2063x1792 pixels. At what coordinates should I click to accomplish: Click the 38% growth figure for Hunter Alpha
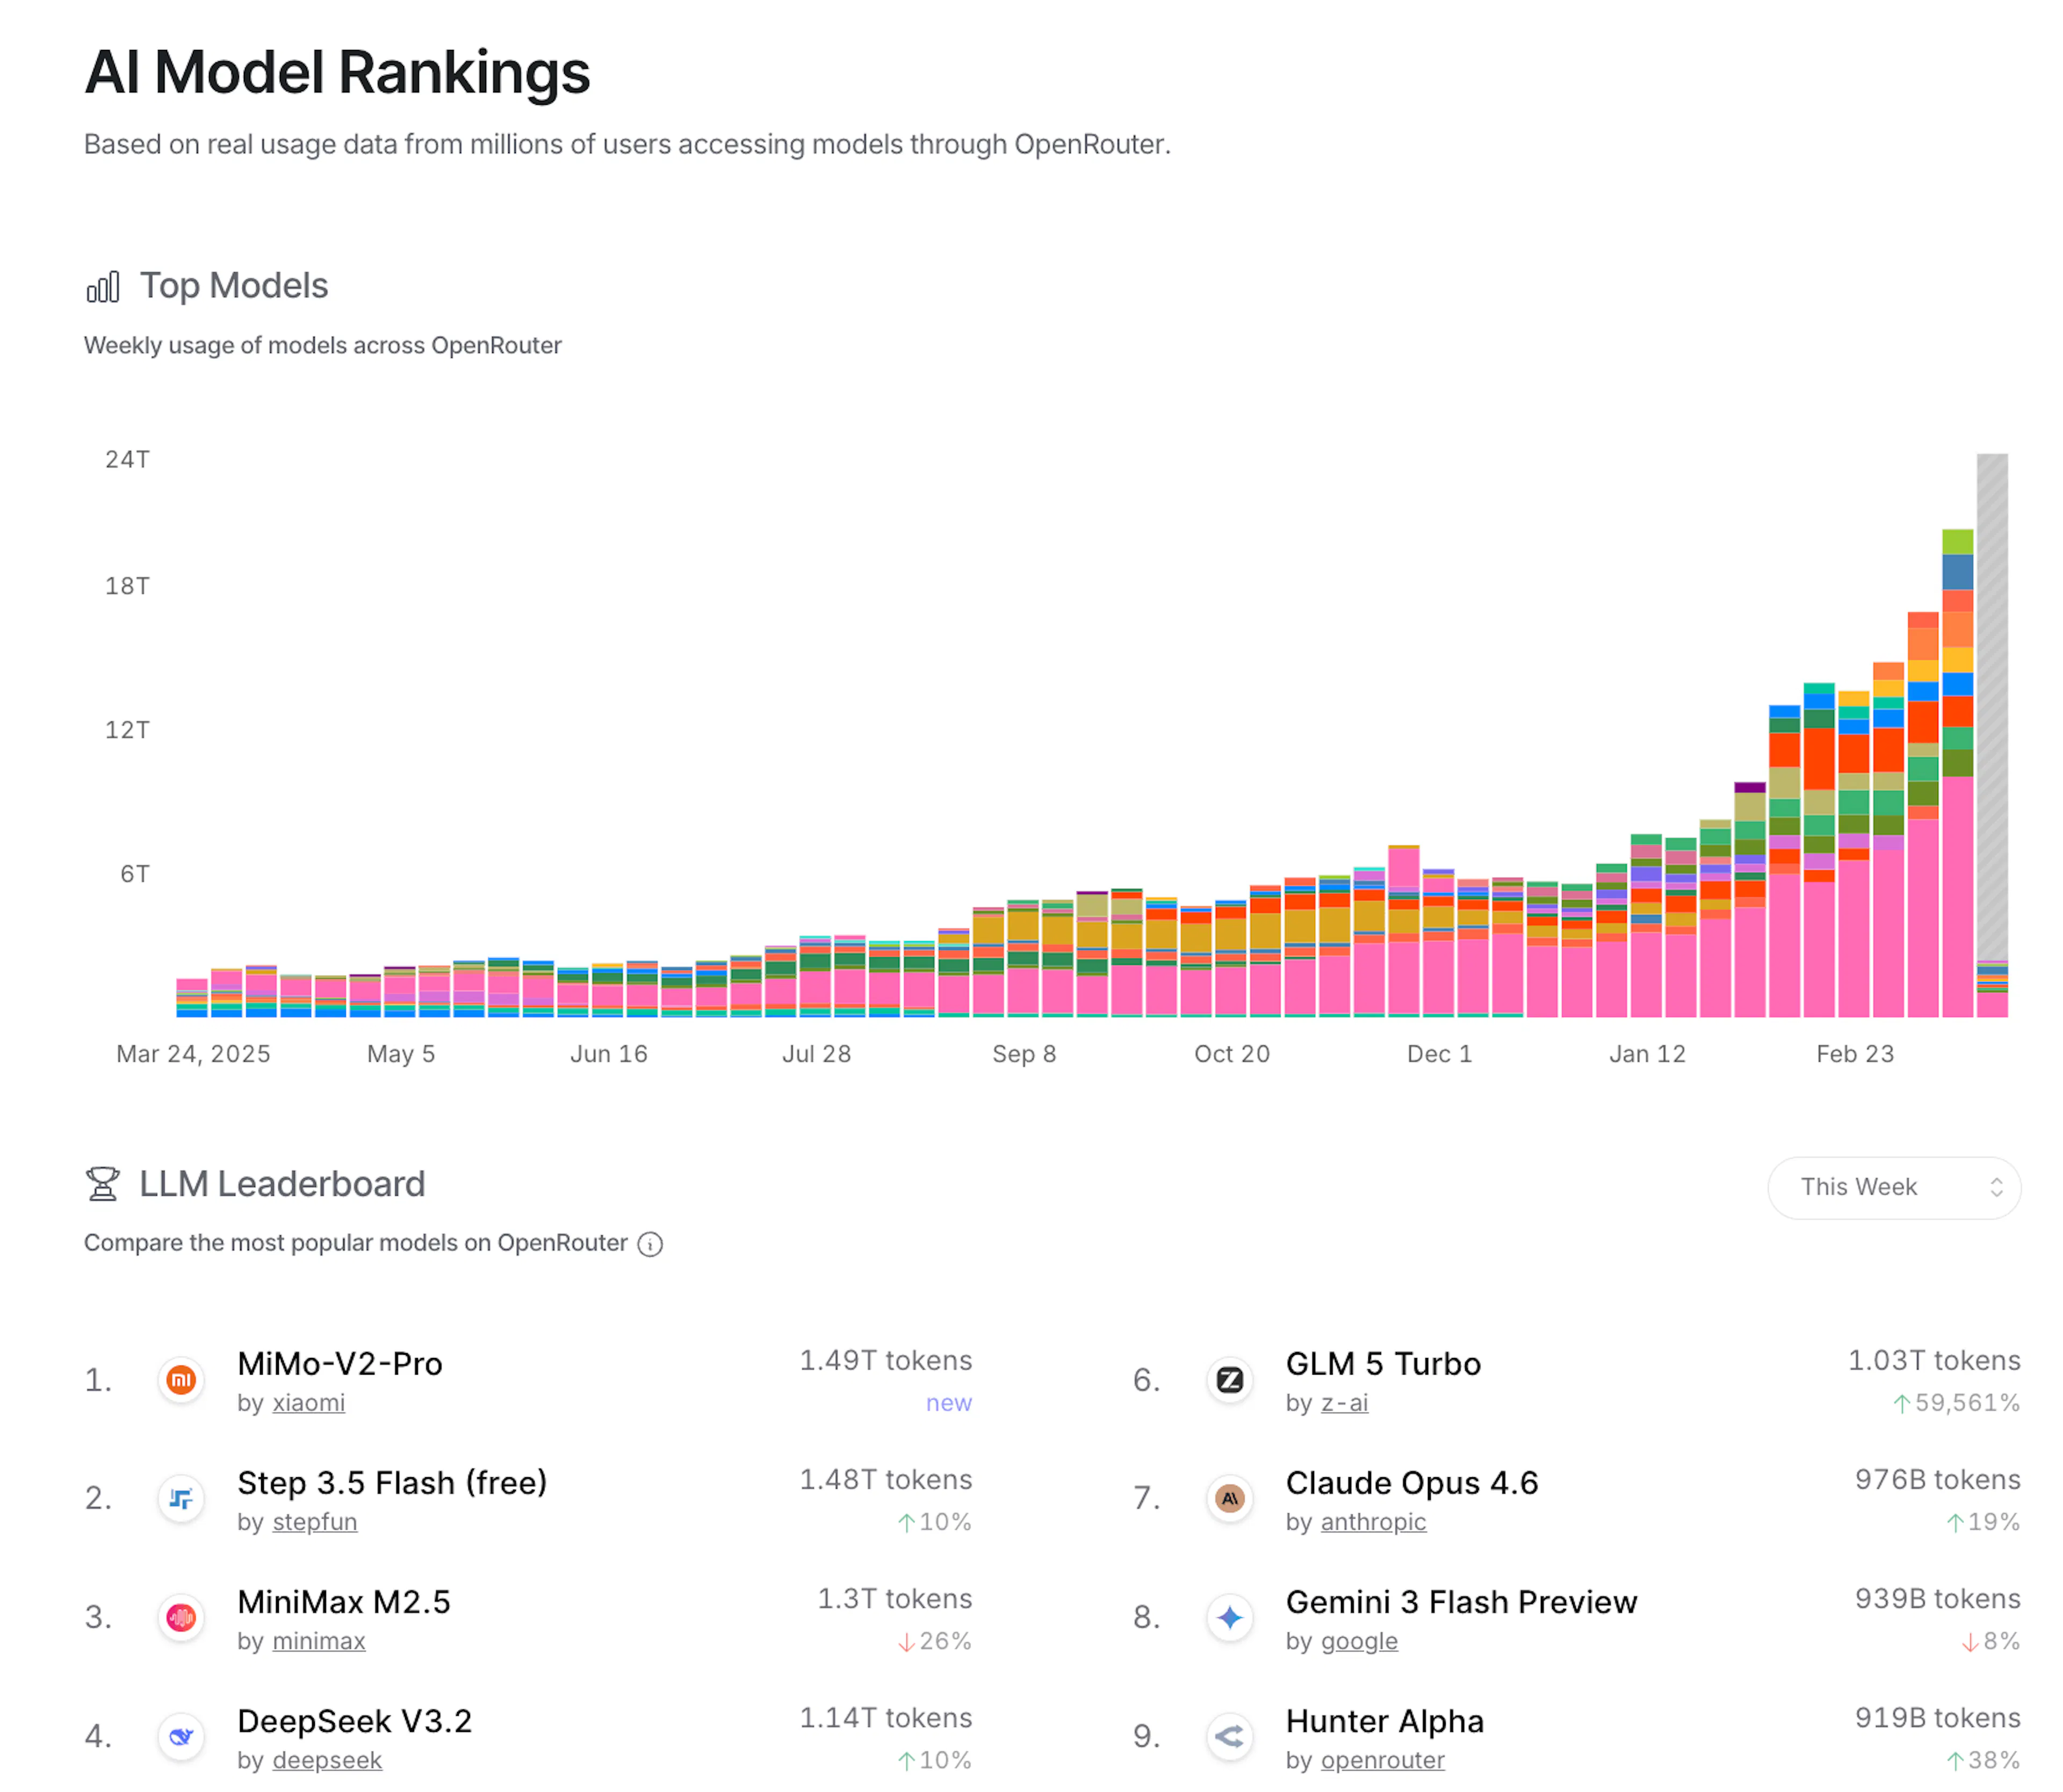point(1984,1760)
